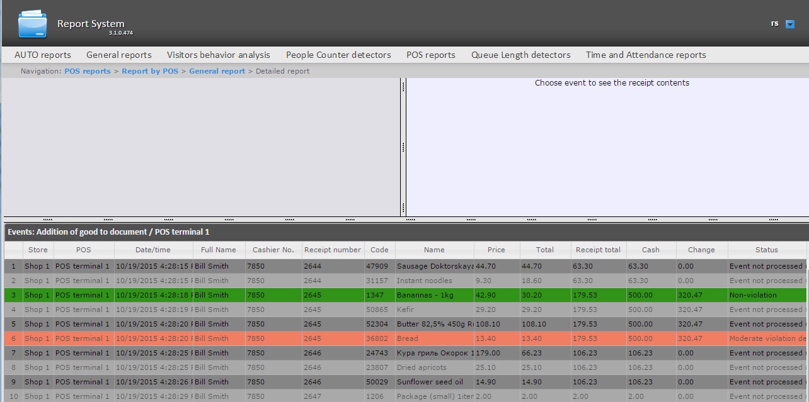Follow the General report breadcrumb link
The height and width of the screenshot is (402, 809).
(x=217, y=71)
